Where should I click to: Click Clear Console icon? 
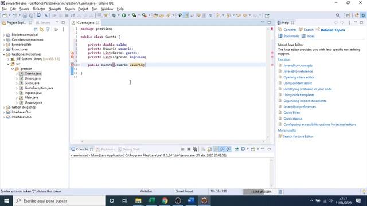(203, 149)
